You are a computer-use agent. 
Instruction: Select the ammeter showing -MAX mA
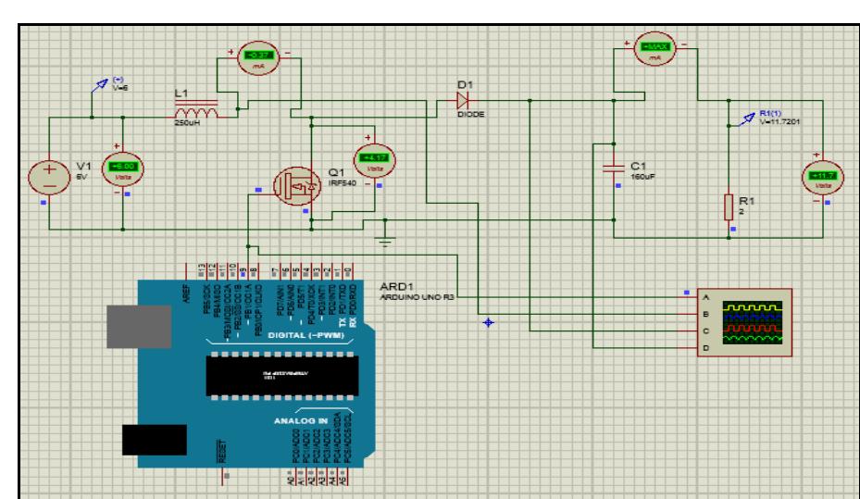click(654, 49)
